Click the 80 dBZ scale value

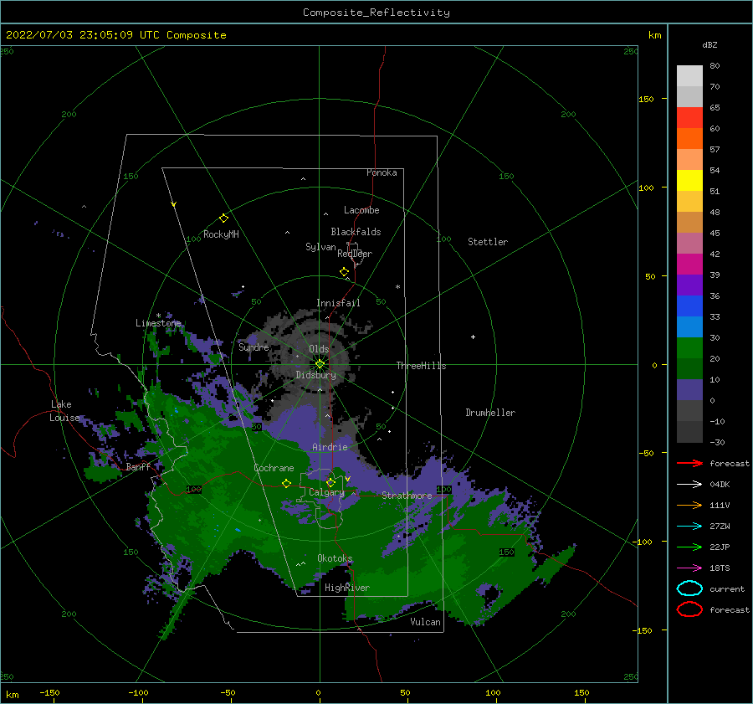click(715, 66)
